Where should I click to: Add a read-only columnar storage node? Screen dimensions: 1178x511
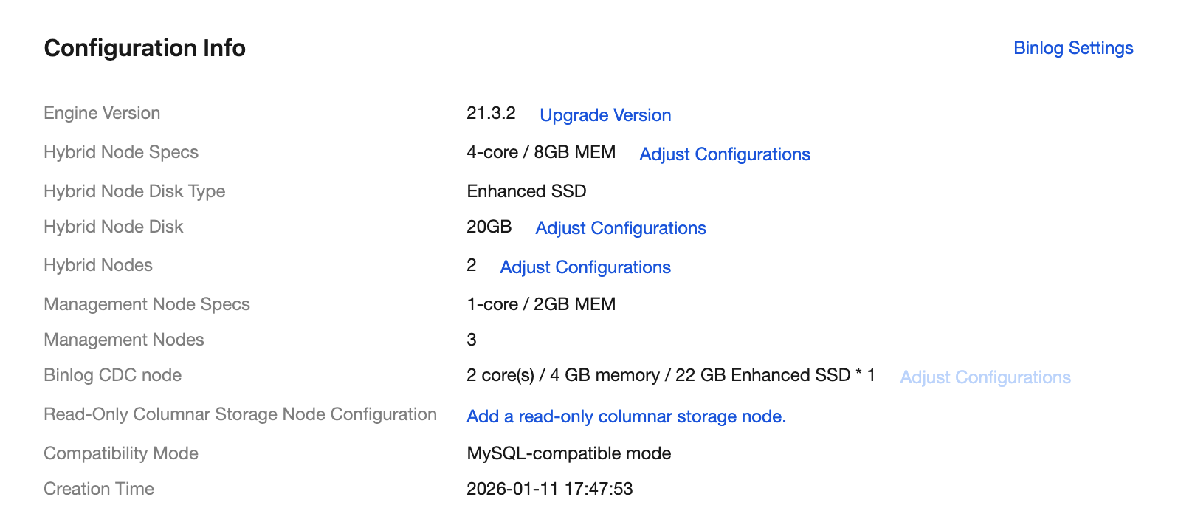626,416
